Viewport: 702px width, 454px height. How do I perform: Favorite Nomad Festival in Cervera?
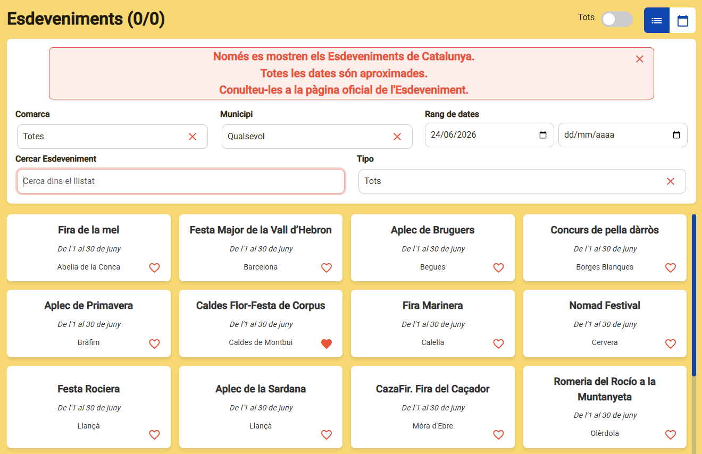coord(671,344)
